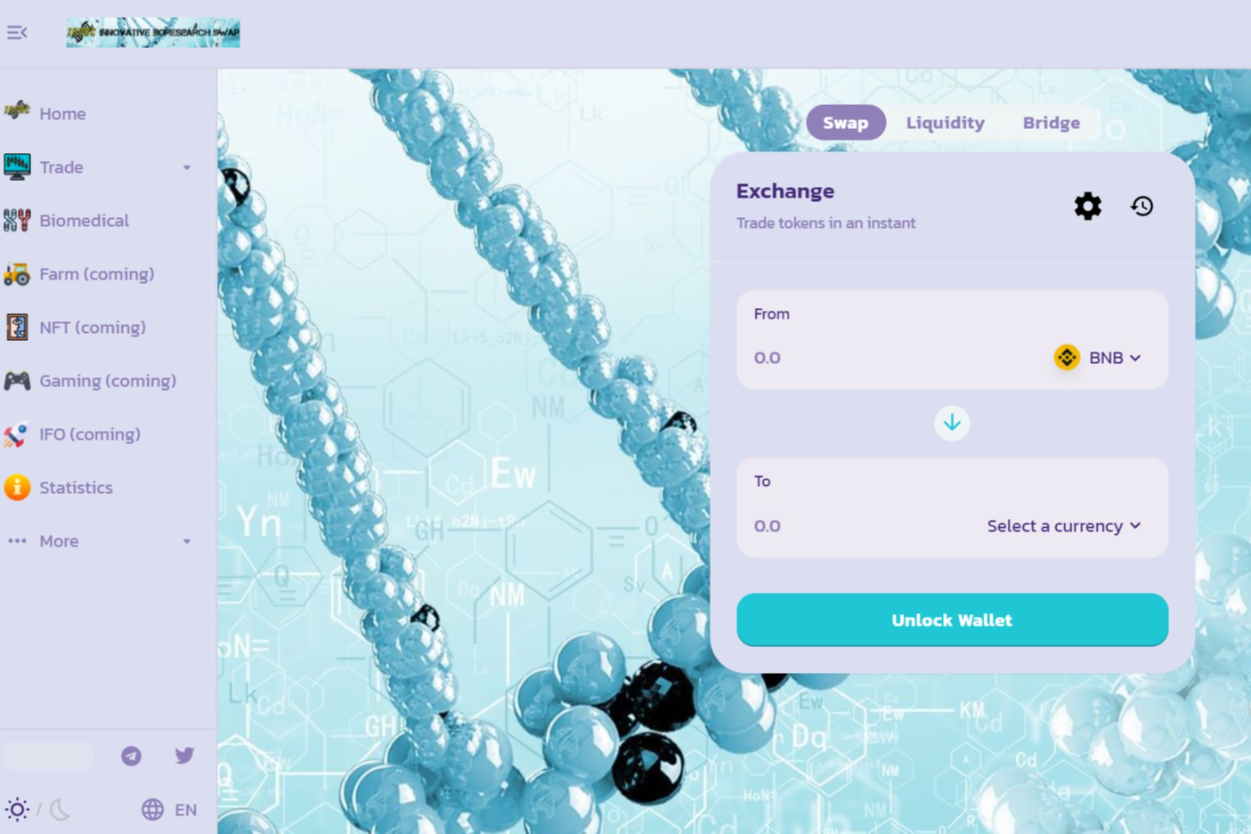Open the Statistics info icon
Screen dimensions: 1251x834
coord(16,487)
